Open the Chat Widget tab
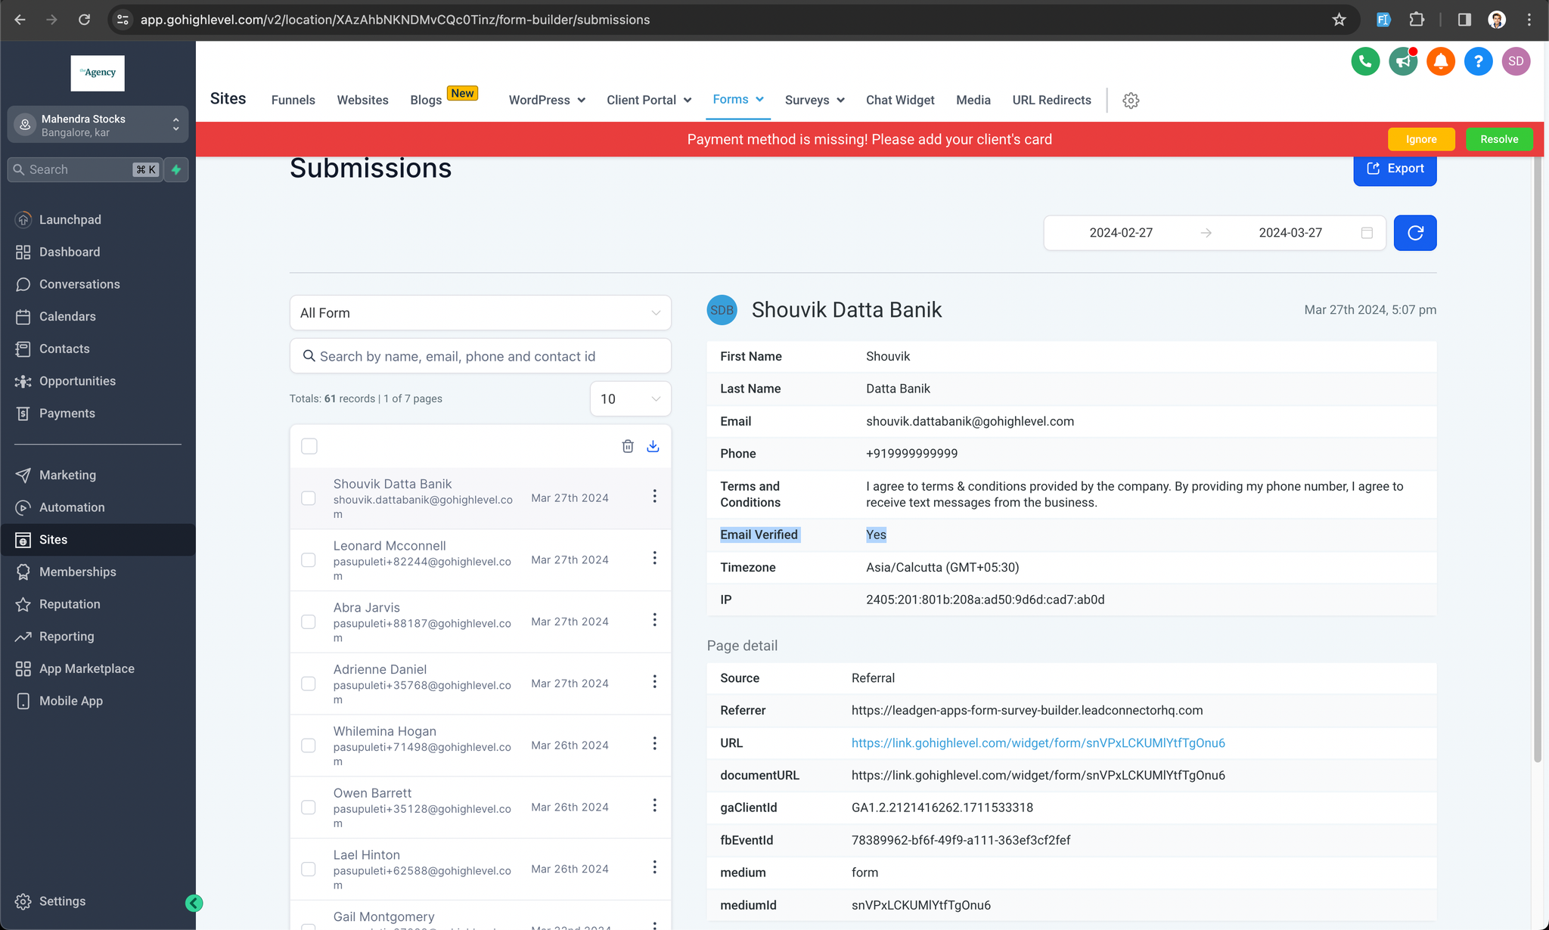Screen dimensions: 1549x930 point(900,101)
